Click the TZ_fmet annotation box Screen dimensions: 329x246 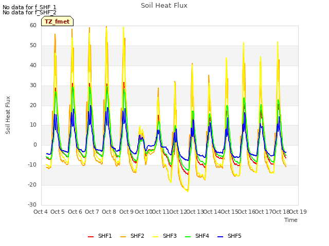pyautogui.click(x=57, y=21)
